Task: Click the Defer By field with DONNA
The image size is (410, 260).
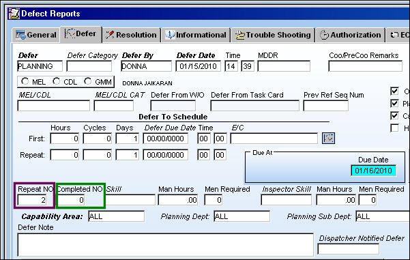Action: (147, 66)
